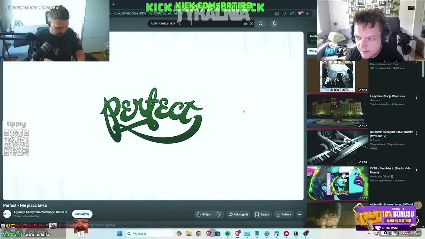Viewport: 425px width, 239px height.
Task: Click the browser zoom magnifier icon in address bar
Action: [284, 13]
